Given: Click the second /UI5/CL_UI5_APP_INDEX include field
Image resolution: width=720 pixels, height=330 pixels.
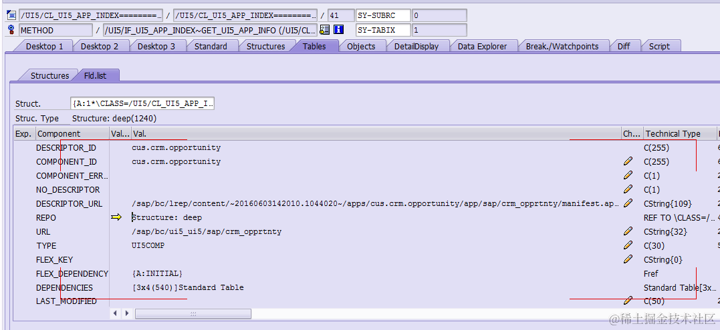Looking at the screenshot, I should (245, 15).
